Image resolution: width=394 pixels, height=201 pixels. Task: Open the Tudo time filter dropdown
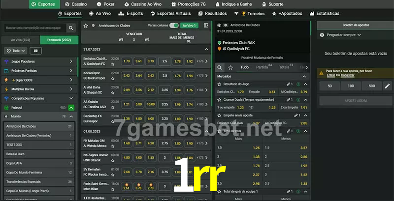pos(15,51)
